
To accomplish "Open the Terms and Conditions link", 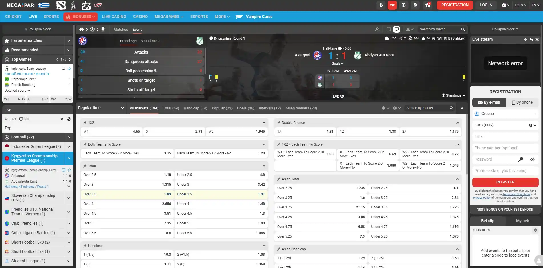I will click(516, 194).
